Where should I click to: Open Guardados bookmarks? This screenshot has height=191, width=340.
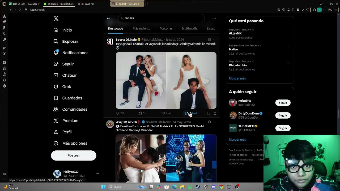click(68, 98)
